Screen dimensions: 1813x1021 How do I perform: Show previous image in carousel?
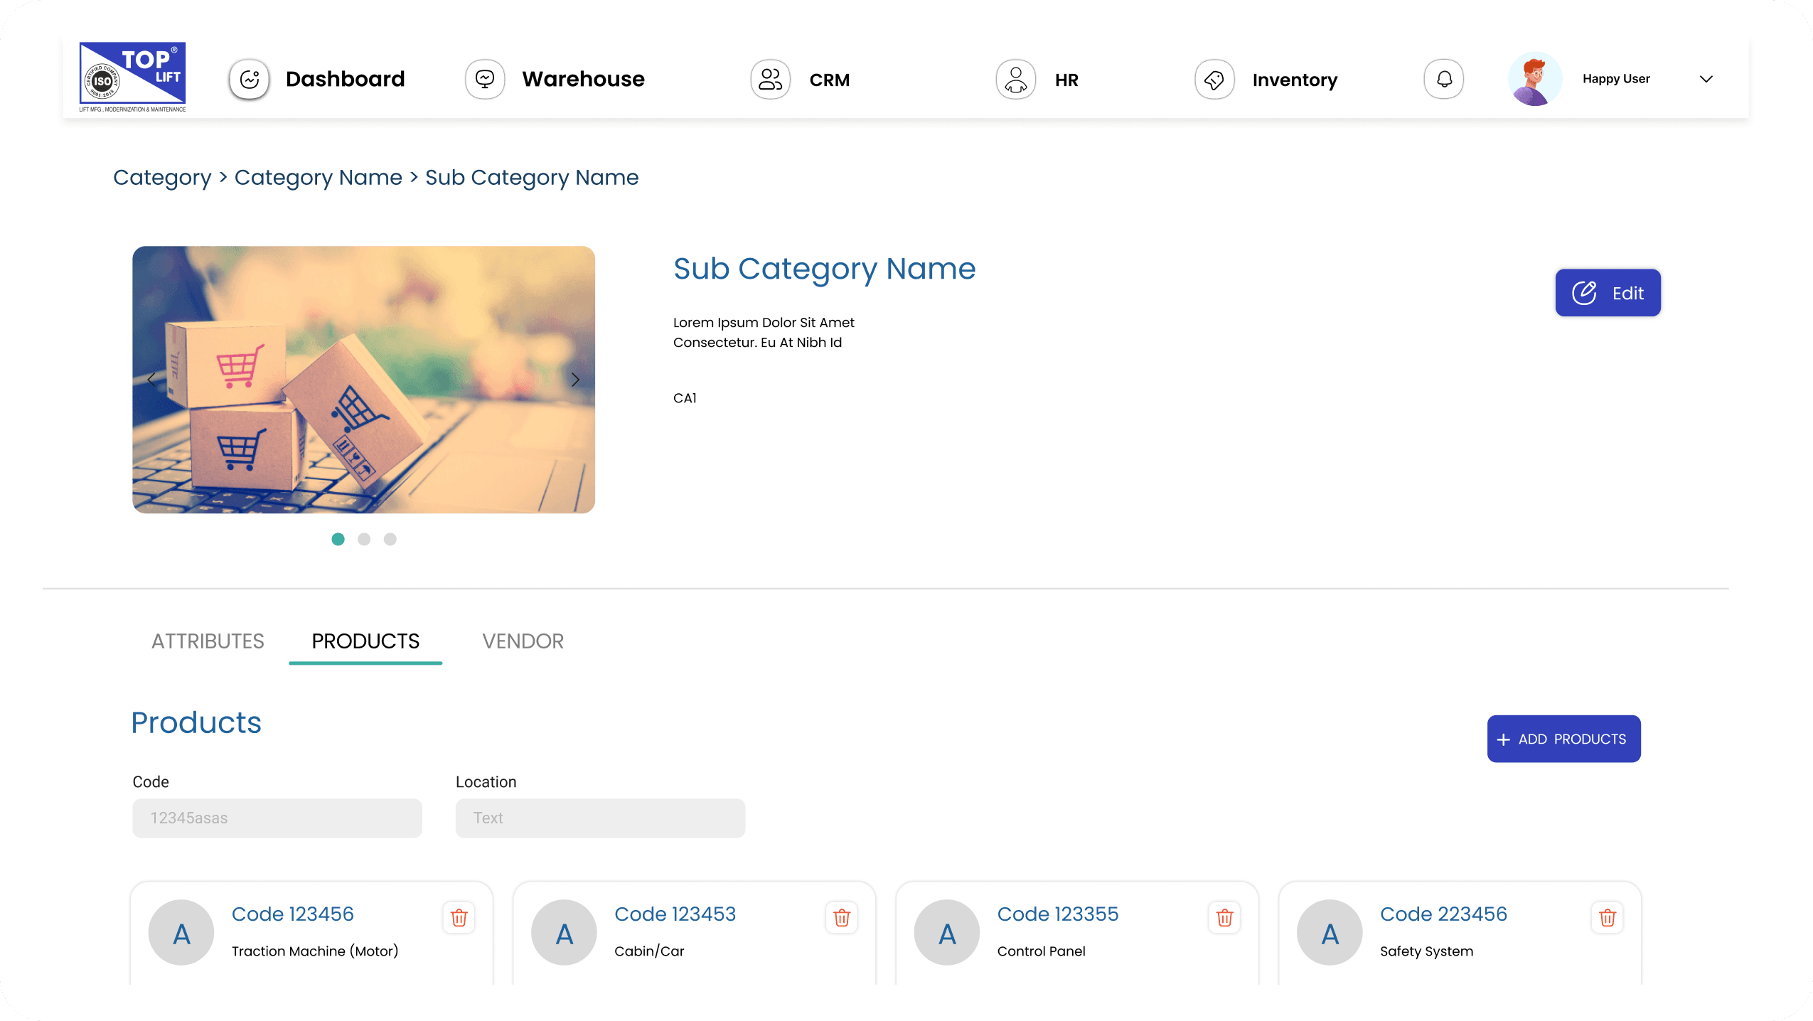[x=151, y=380]
